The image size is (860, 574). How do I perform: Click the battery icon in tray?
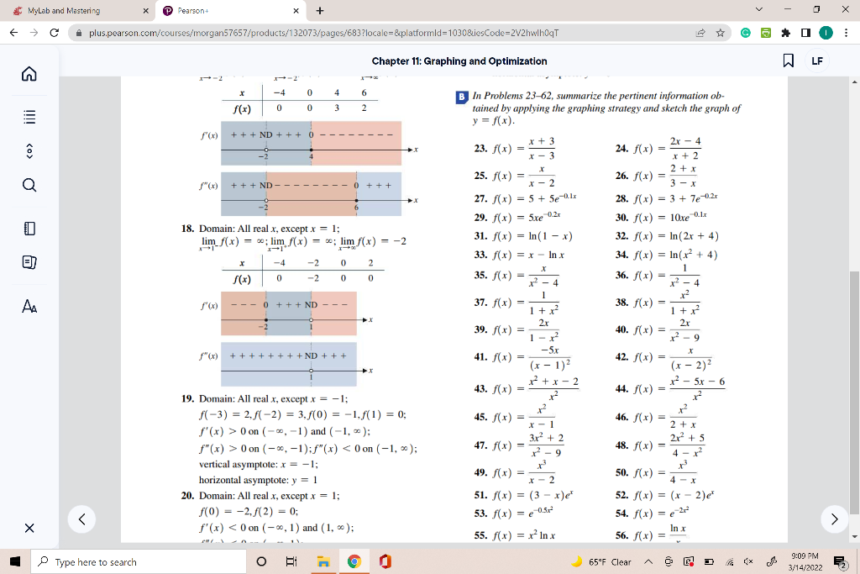click(x=709, y=562)
